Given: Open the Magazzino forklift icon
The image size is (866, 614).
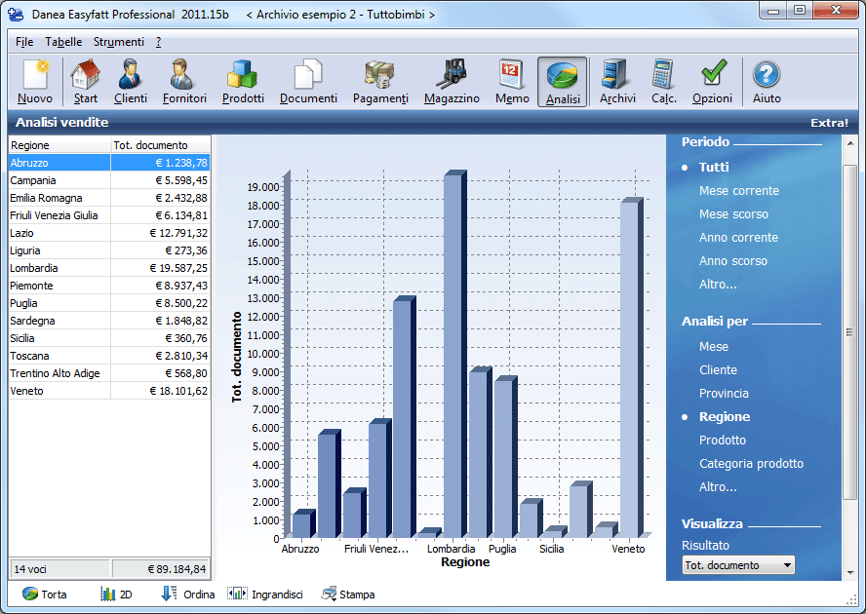Looking at the screenshot, I should (x=452, y=81).
